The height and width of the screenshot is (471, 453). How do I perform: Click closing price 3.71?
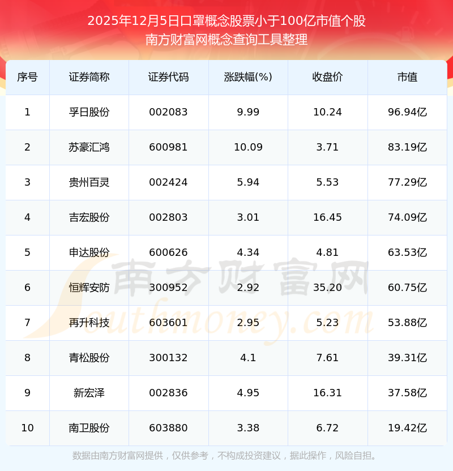tap(327, 147)
